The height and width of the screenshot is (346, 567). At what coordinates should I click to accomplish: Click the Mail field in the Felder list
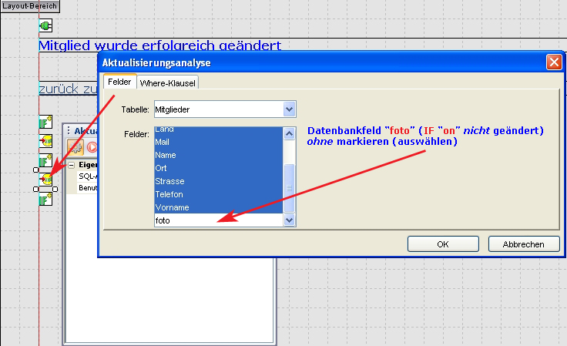[218, 142]
